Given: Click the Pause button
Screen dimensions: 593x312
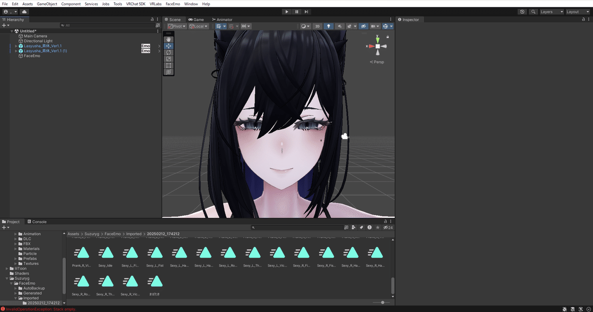Looking at the screenshot, I should pos(297,11).
